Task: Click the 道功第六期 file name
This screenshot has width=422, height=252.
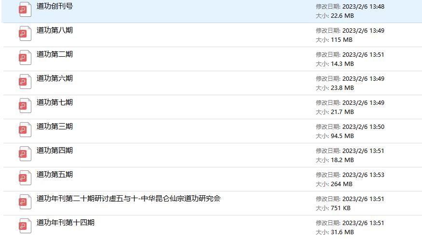Action: (x=54, y=78)
